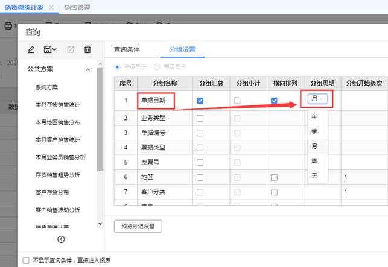Uncheck 分组汇总 for the 单据日期 row
The width and height of the screenshot is (388, 267).
click(x=200, y=101)
